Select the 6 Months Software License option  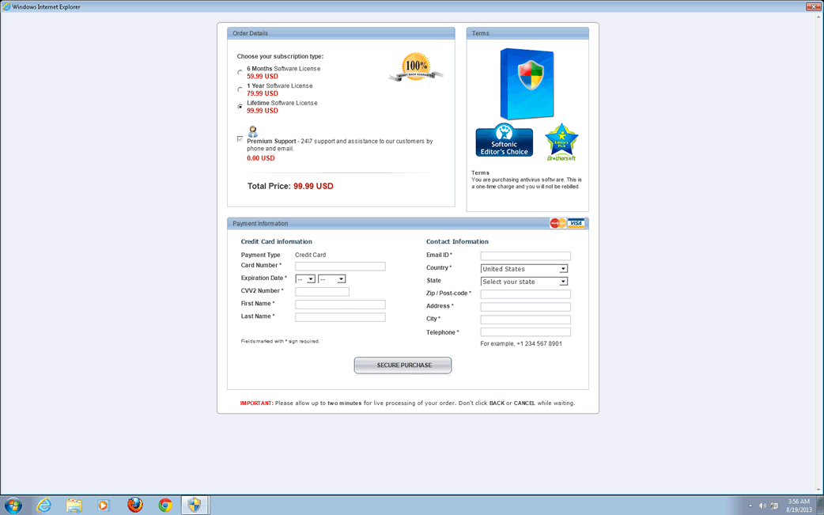(x=240, y=73)
